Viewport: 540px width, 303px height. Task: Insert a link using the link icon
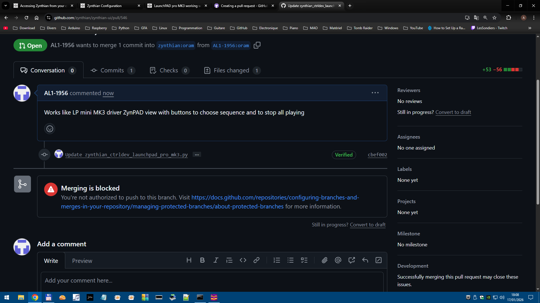click(x=256, y=260)
